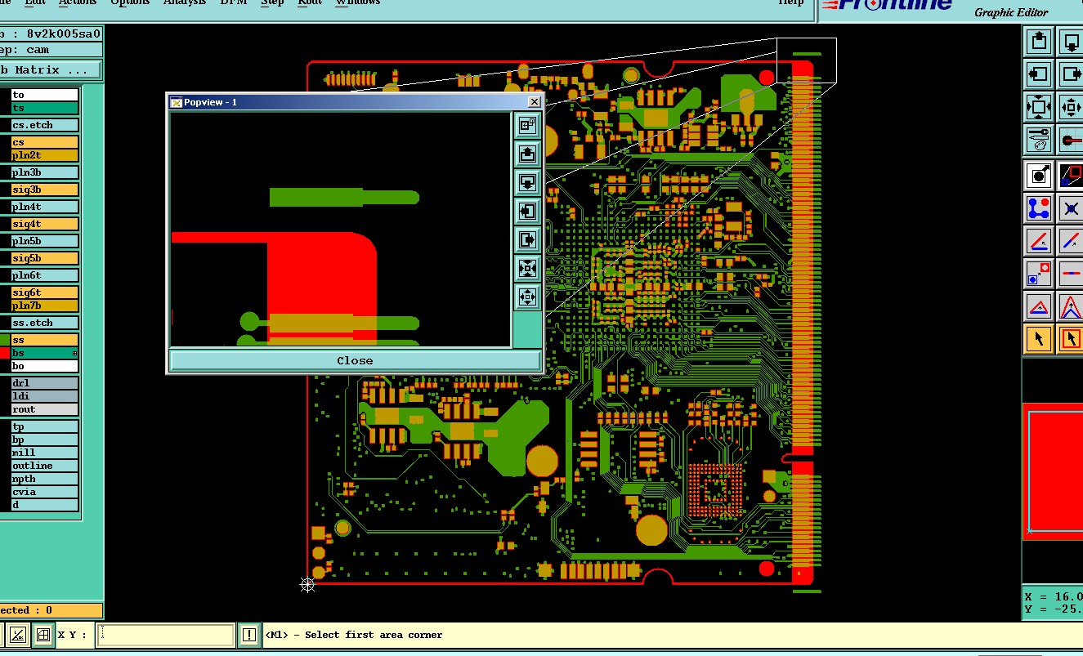Open display settings wrench-palette icon
Screen dimensions: 1083x656
pos(1038,140)
